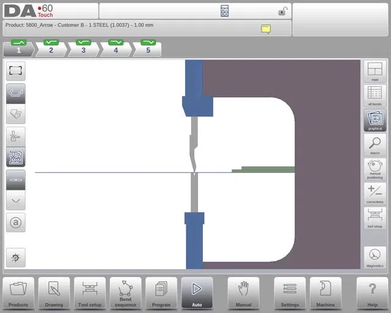Open the Tool setup mode
Screen dimensions: 391x313
[x=90, y=293]
